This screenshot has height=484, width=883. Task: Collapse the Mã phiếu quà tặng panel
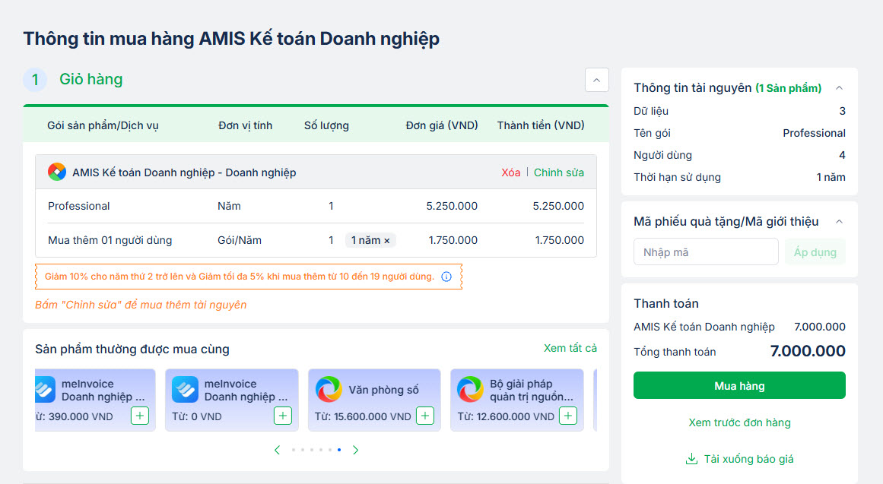click(x=839, y=222)
